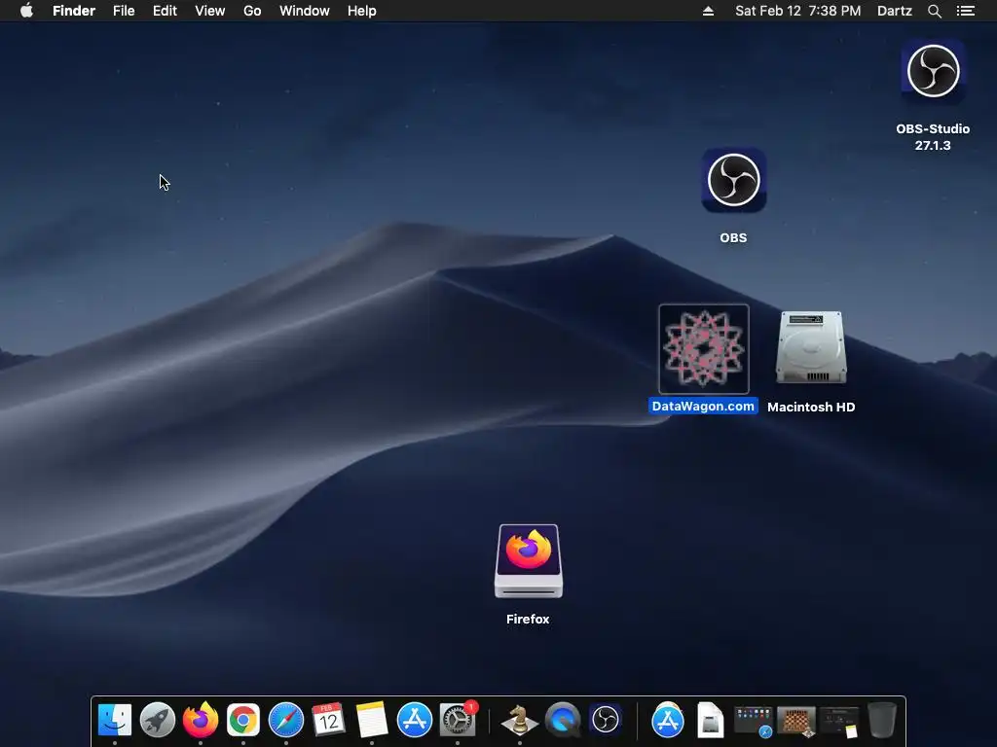Open Firefox from the Dock

[201, 720]
